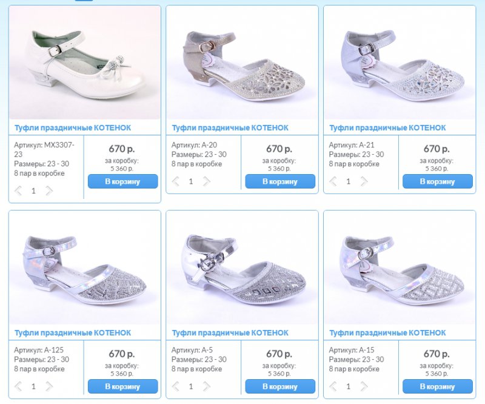485x404 pixels.
Task: Add article A-21 shoes to cart
Action: point(438,181)
